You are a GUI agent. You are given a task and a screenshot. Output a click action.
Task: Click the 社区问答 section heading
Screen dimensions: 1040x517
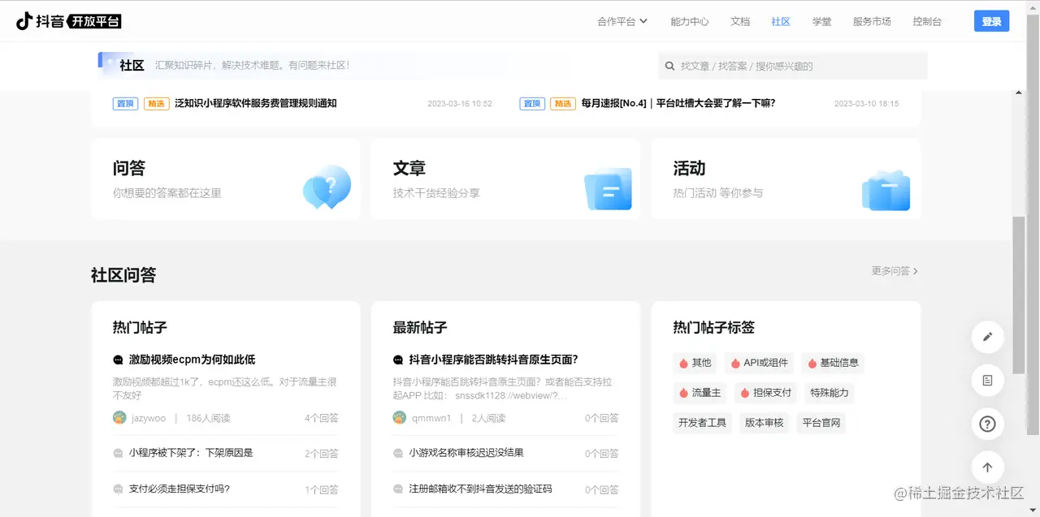click(x=123, y=274)
